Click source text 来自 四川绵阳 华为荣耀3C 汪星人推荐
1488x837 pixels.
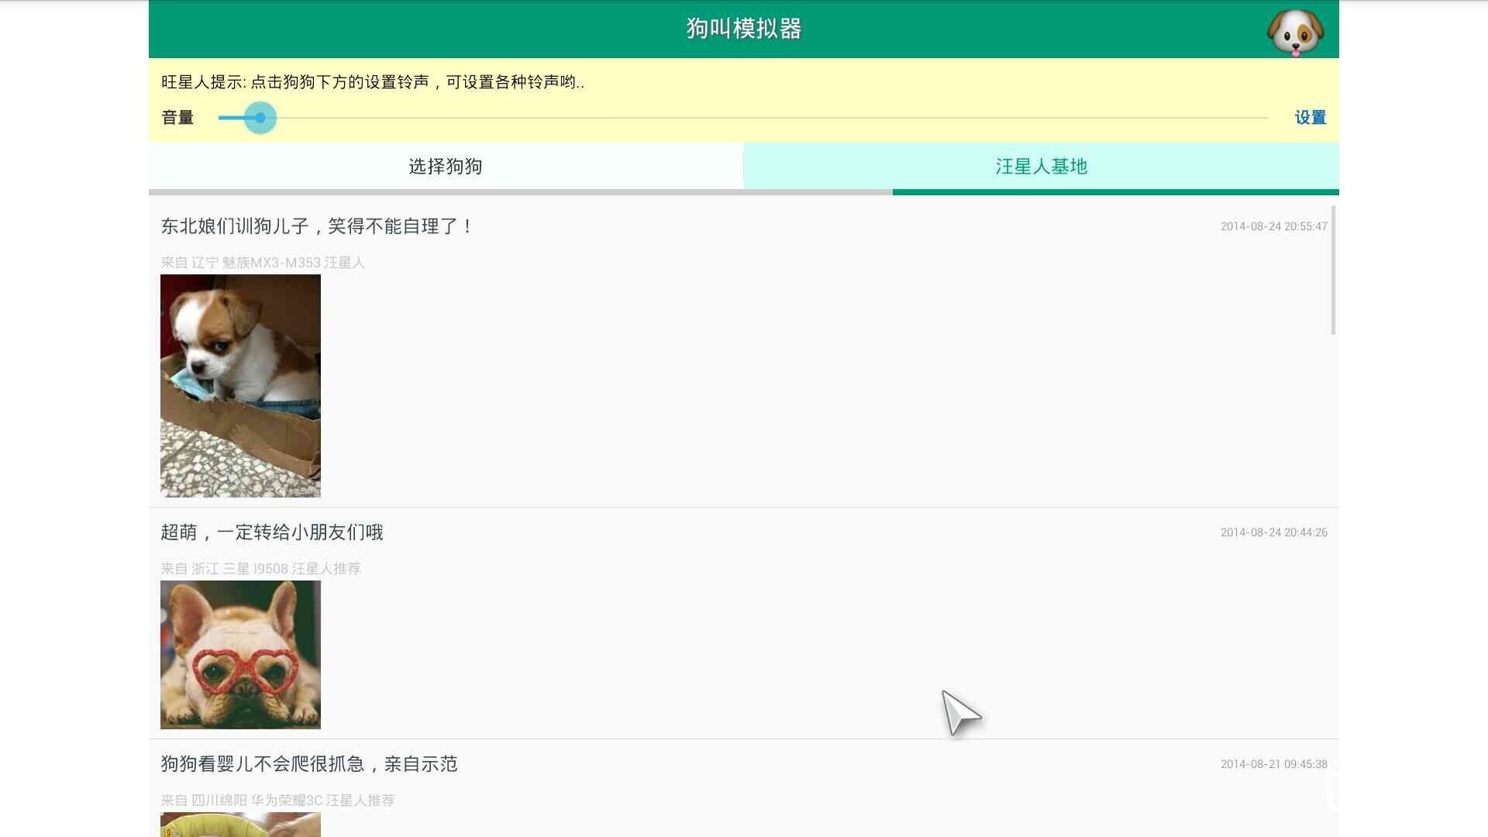pyautogui.click(x=277, y=801)
